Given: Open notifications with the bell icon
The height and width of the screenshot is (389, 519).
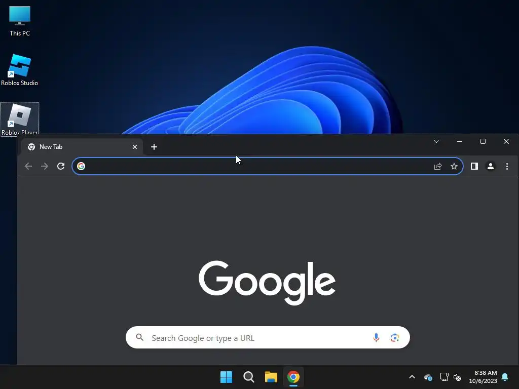Looking at the screenshot, I should [x=505, y=377].
